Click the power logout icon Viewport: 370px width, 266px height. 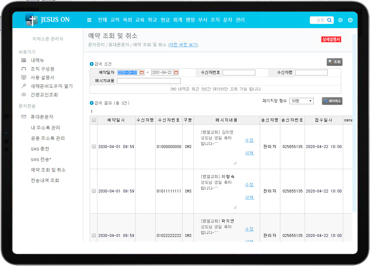(350, 20)
